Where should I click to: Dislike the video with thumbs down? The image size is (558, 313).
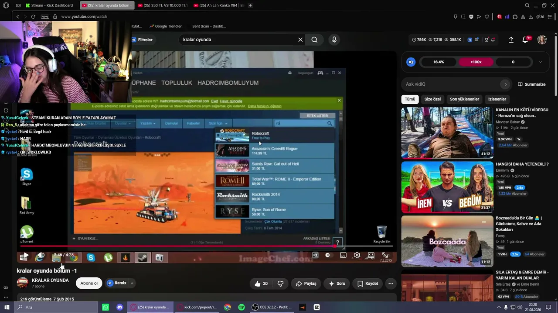pos(280,283)
